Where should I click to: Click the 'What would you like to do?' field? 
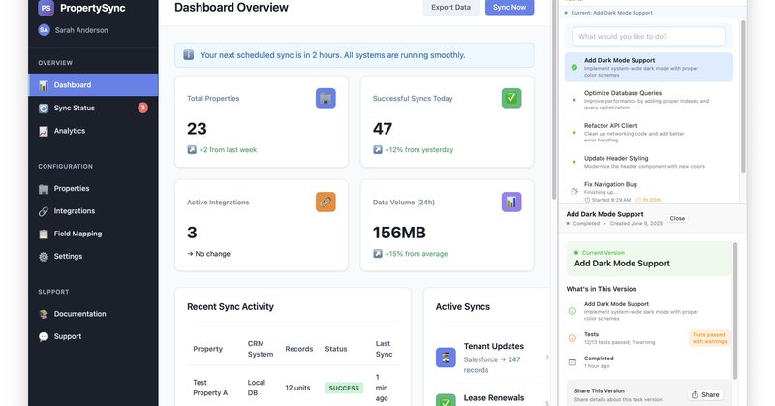point(648,37)
